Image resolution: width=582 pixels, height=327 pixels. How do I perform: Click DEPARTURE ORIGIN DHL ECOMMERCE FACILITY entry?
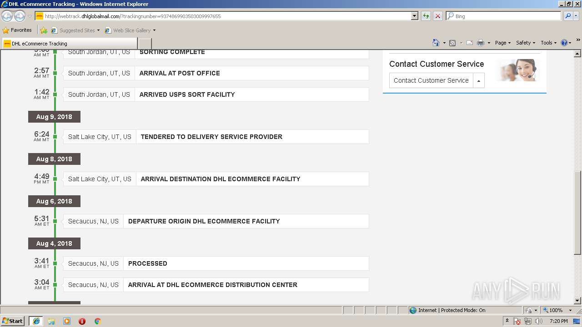(216, 221)
